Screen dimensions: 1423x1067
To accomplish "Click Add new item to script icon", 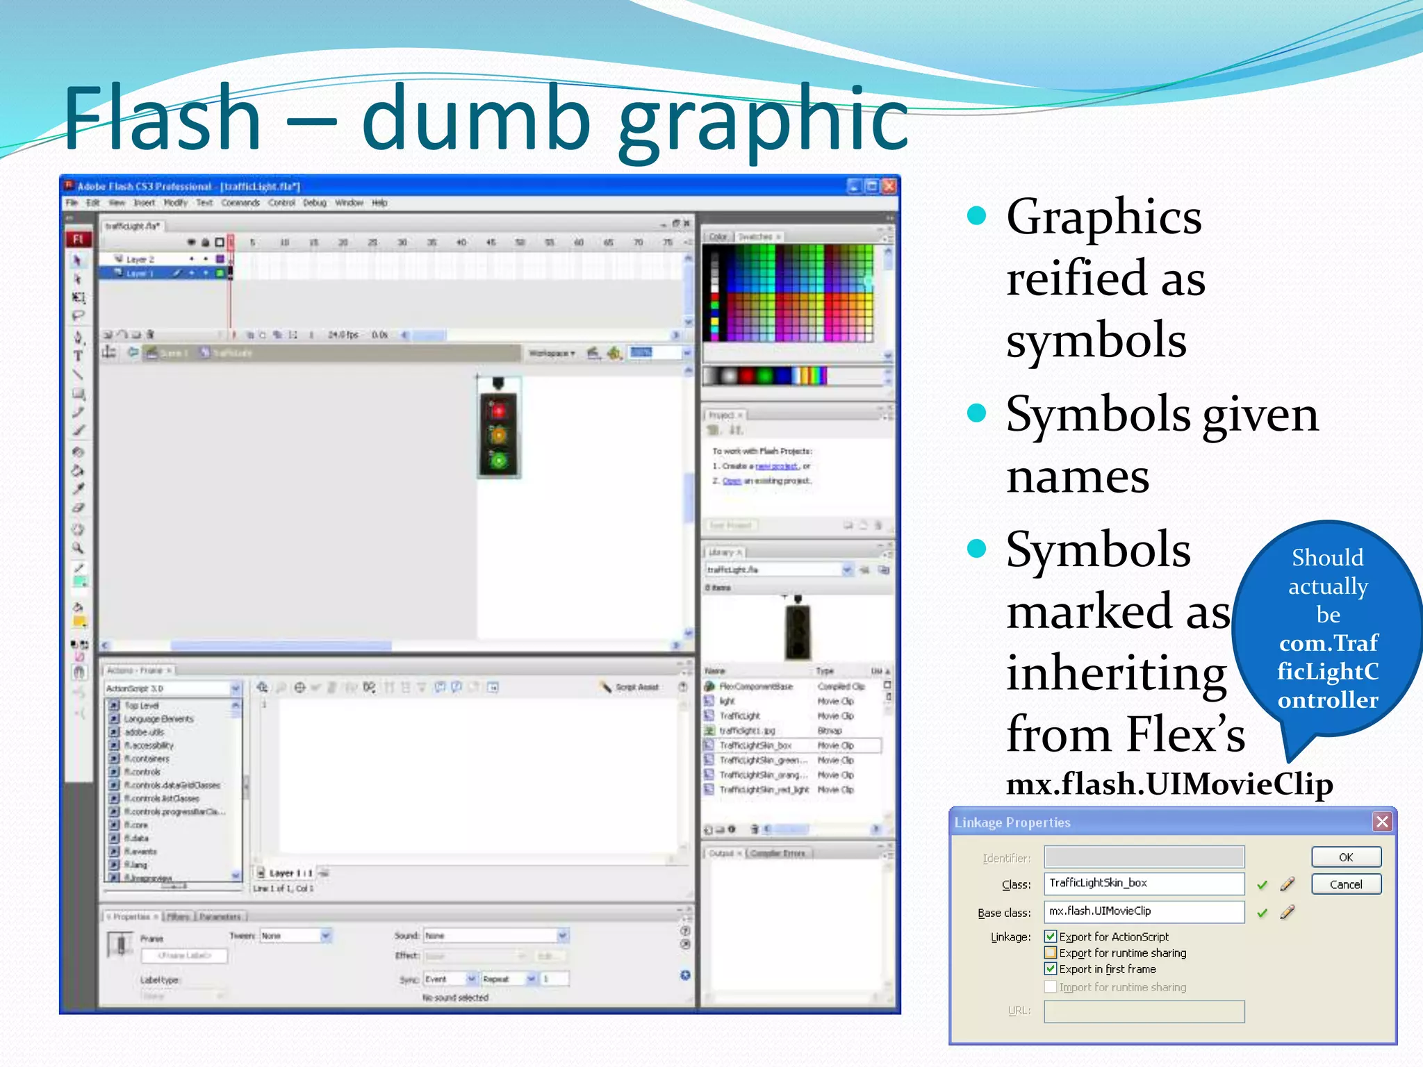I will (262, 687).
